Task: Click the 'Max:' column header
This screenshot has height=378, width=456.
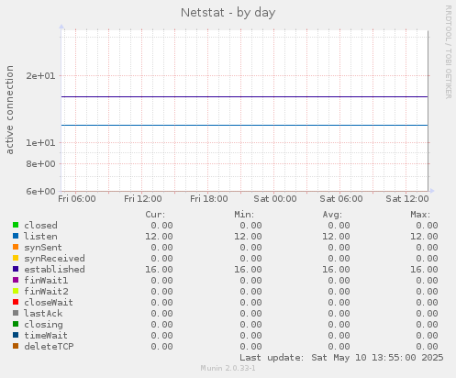Action: coord(420,215)
